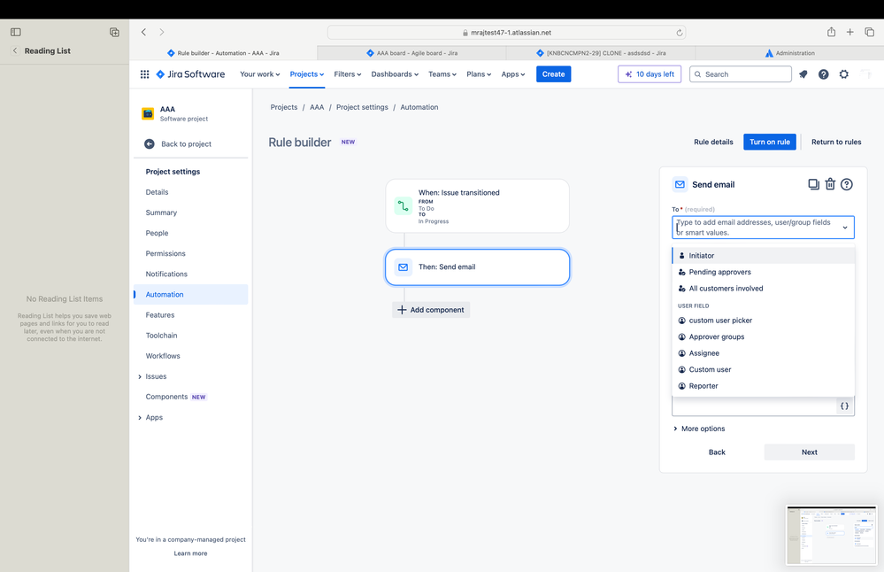
Task: Click the Safari address bar
Action: click(x=506, y=33)
